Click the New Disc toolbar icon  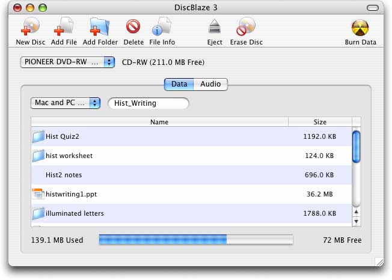[30, 26]
